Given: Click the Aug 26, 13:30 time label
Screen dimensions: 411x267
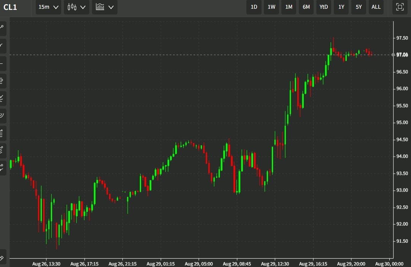Looking at the screenshot, I should [x=46, y=264].
